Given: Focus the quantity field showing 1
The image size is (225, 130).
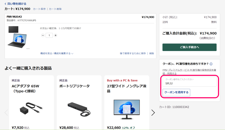Looking at the screenshot, I should pos(49,35).
